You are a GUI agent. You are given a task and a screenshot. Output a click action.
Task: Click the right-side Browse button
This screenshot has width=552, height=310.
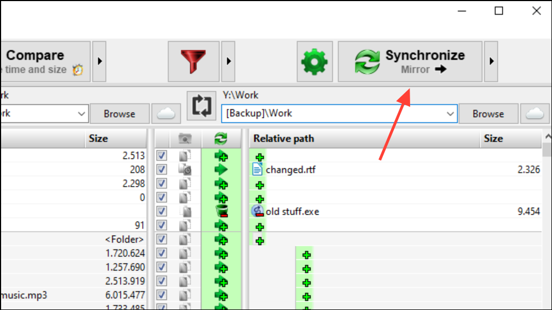488,114
